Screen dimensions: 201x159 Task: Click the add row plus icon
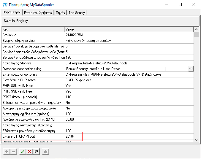[7, 152]
